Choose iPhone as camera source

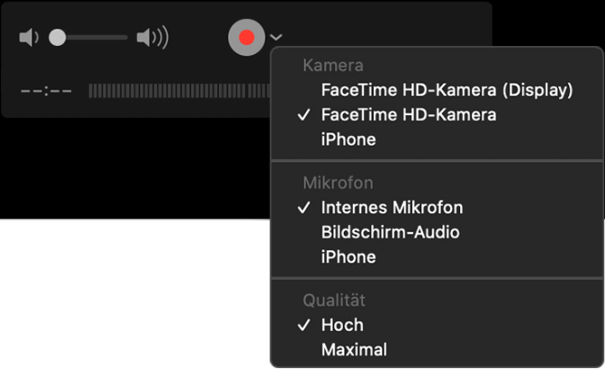point(348,139)
